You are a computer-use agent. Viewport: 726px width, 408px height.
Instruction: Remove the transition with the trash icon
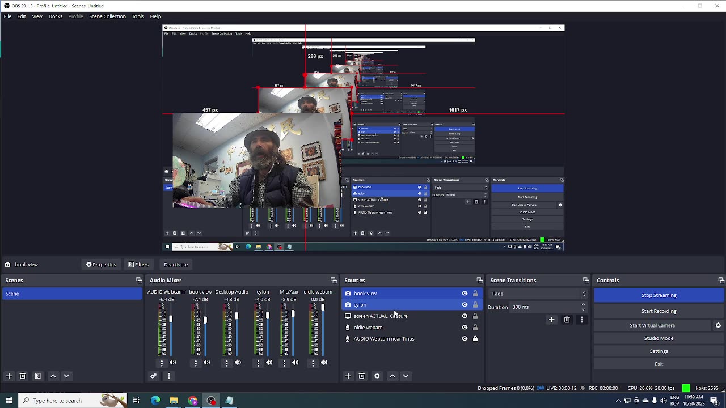pos(567,320)
